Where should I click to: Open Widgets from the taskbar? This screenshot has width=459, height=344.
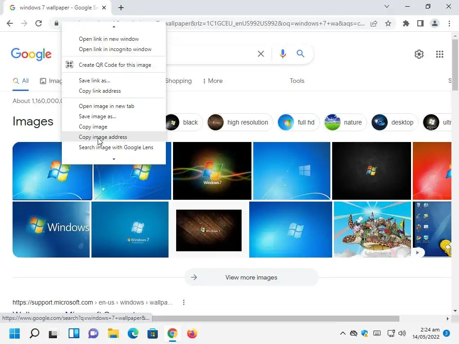(x=74, y=333)
